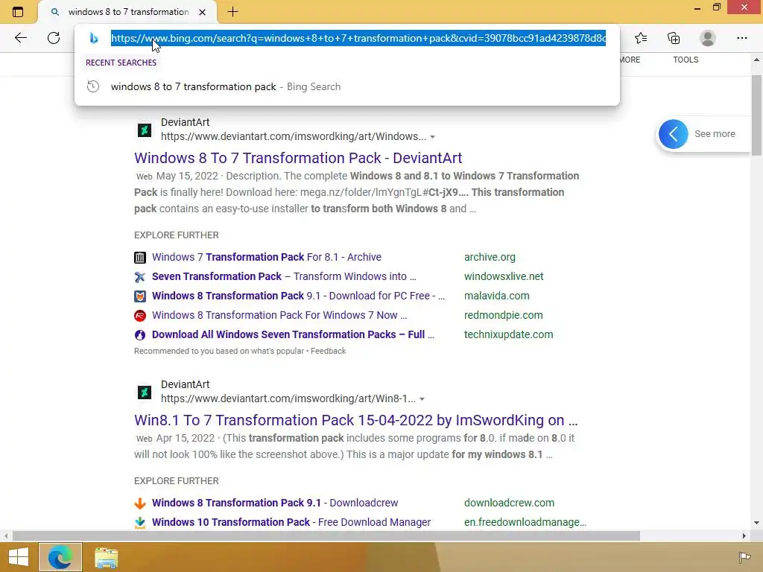
Task: Click the archive.org domain text
Action: point(490,257)
